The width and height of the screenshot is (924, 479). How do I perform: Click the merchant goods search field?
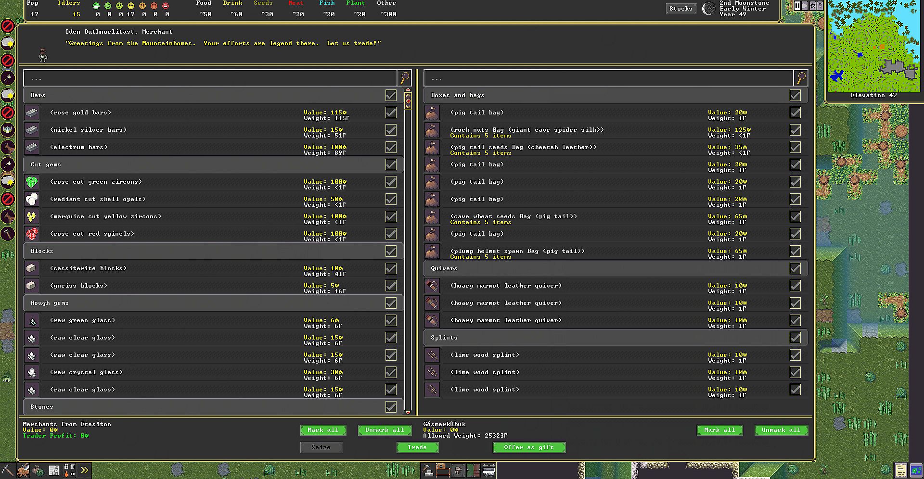pos(210,78)
